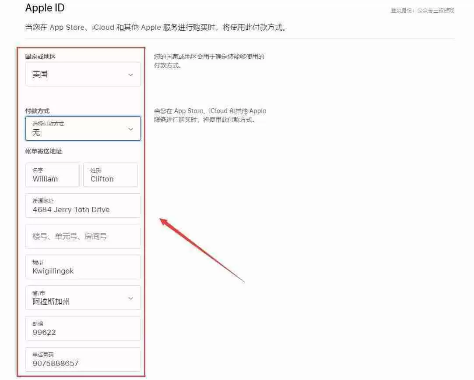Select the payment method chevron icon
The image size is (474, 380).
point(130,128)
